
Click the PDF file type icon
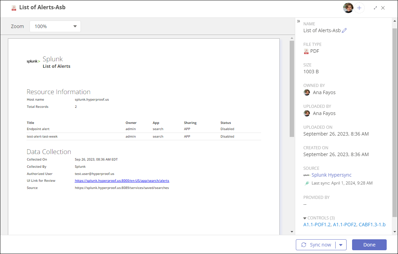point(306,51)
